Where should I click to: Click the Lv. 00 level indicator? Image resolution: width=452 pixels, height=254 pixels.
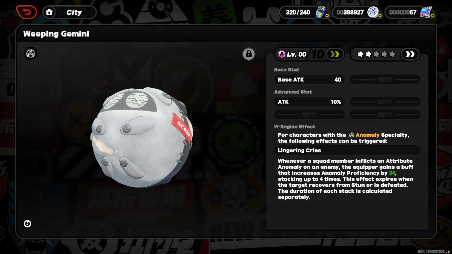pos(292,54)
